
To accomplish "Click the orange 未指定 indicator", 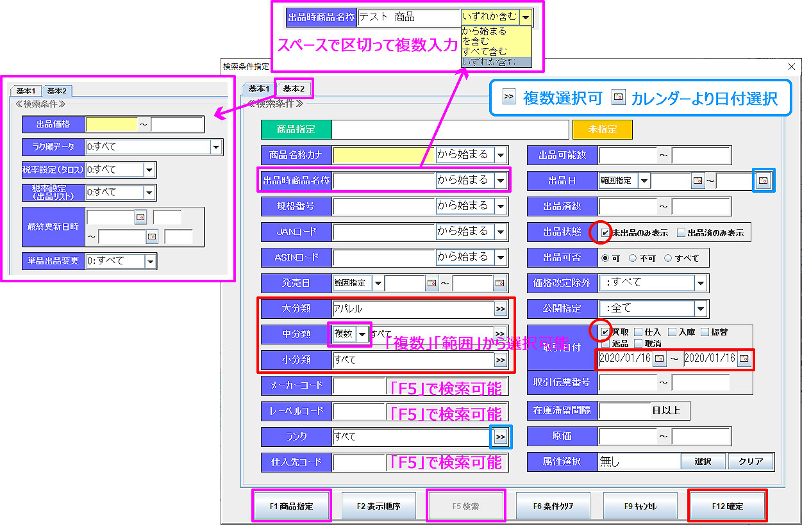I will point(602,129).
